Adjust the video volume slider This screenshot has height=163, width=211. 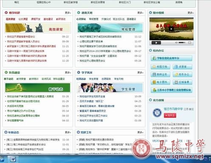point(182,42)
